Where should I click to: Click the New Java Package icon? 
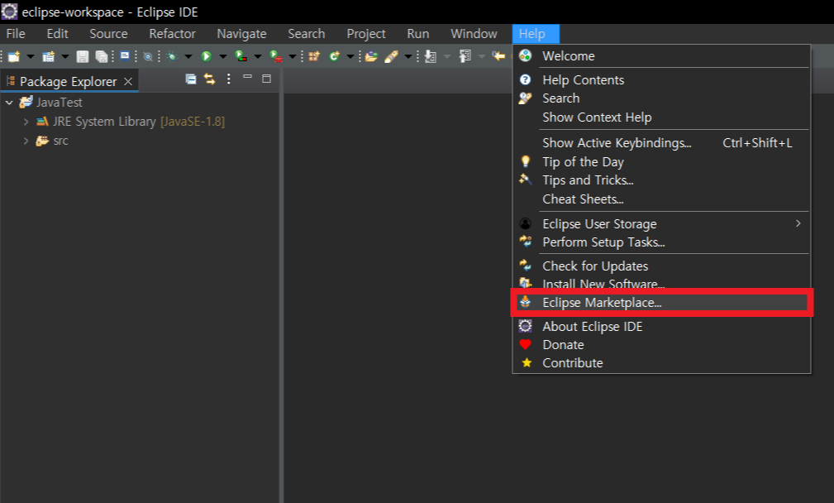click(x=314, y=56)
